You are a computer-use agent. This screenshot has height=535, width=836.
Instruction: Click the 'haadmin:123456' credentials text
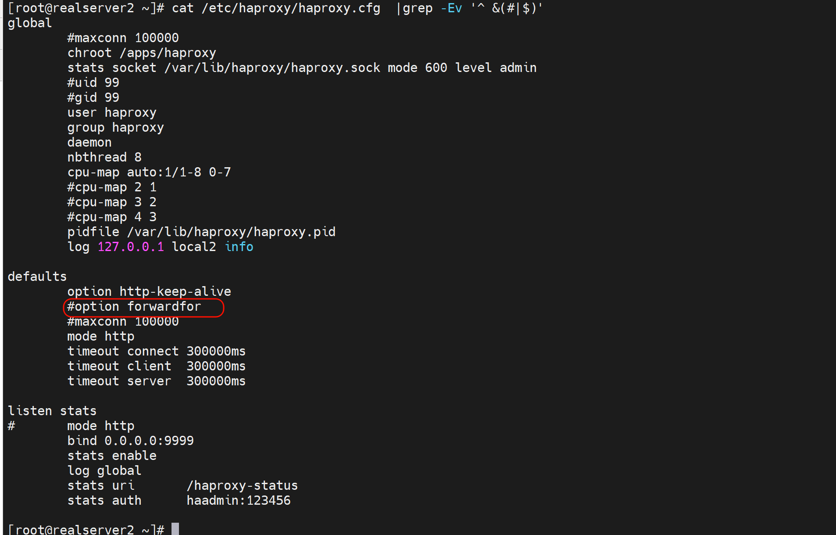[239, 501]
